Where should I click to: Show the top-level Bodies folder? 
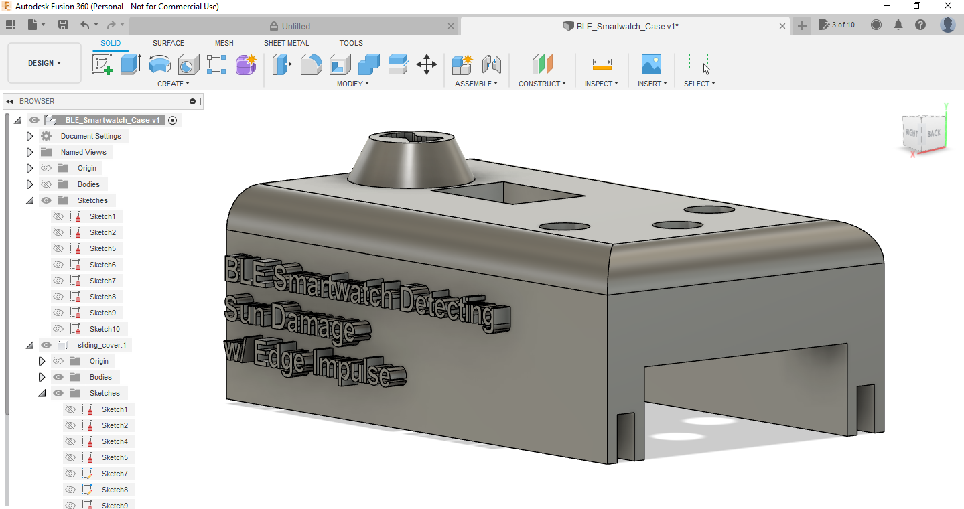coord(46,184)
